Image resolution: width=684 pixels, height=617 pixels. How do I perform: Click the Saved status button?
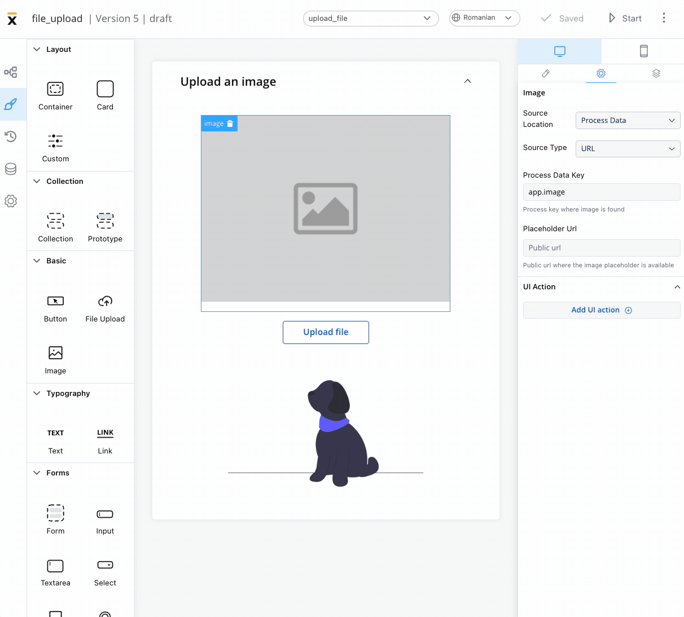click(562, 18)
